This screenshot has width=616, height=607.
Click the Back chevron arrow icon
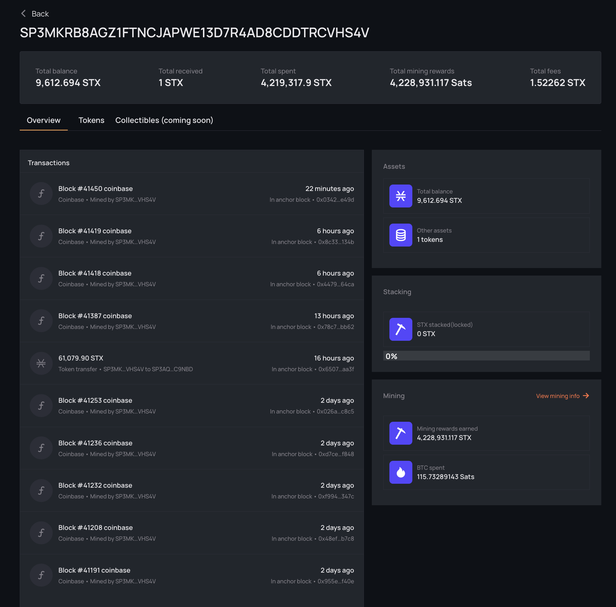point(23,14)
